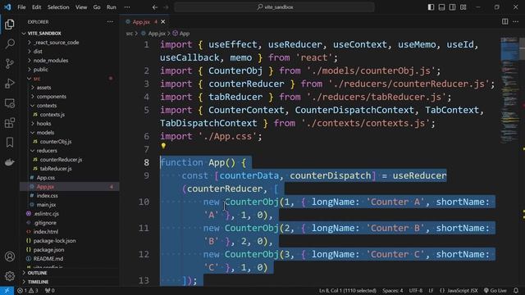Expand the node_modules folder
Image resolution: width=525 pixels, height=295 pixels.
[x=70, y=61]
